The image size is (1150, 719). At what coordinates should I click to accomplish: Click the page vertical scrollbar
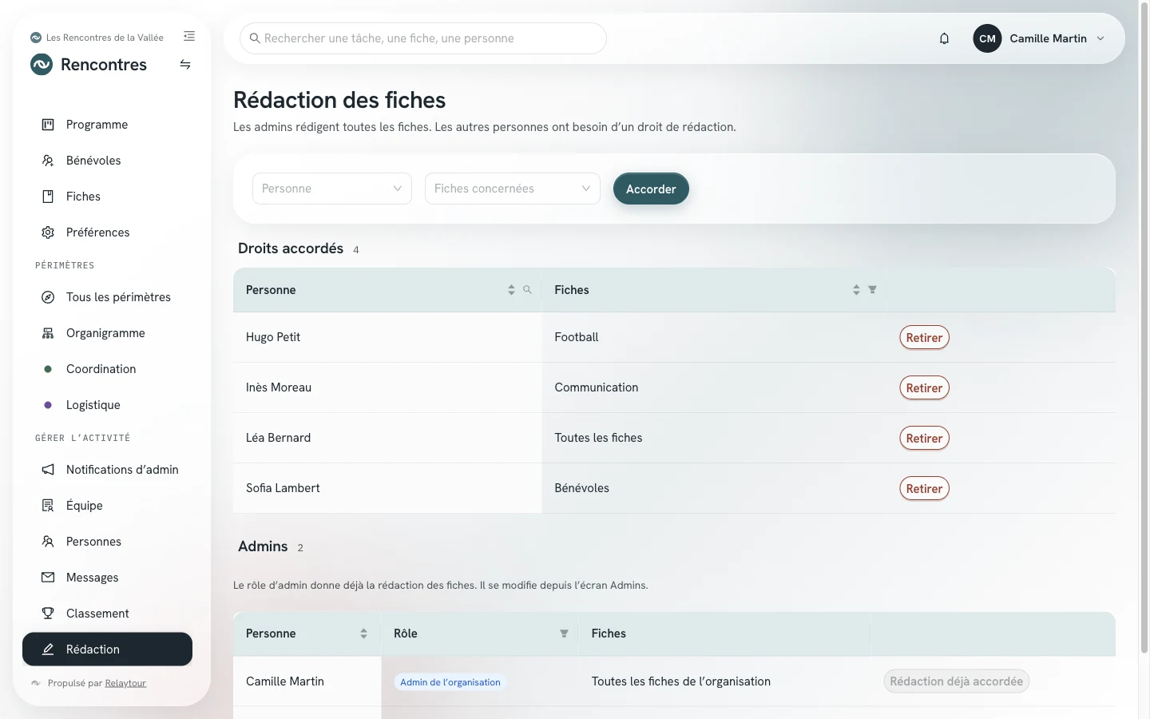[x=1144, y=328]
